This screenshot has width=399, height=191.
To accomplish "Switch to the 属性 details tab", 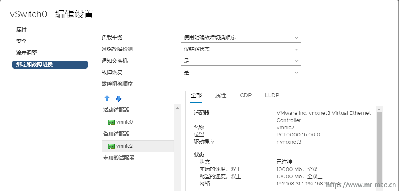I will coord(220,96).
